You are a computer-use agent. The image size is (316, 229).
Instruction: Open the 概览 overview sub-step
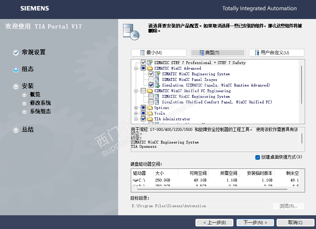tap(31, 95)
